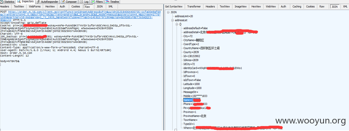The height and width of the screenshot is (131, 349).
Task: Select the TownName= row
Action: [x=191, y=120]
